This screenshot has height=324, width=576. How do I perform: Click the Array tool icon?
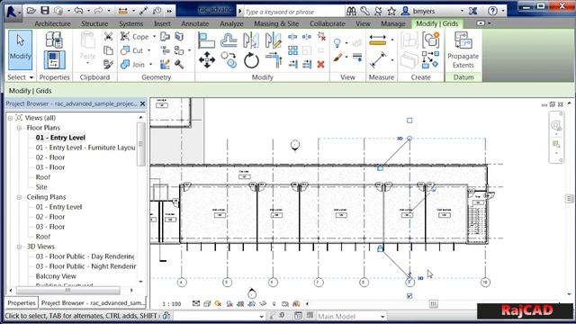(x=292, y=50)
